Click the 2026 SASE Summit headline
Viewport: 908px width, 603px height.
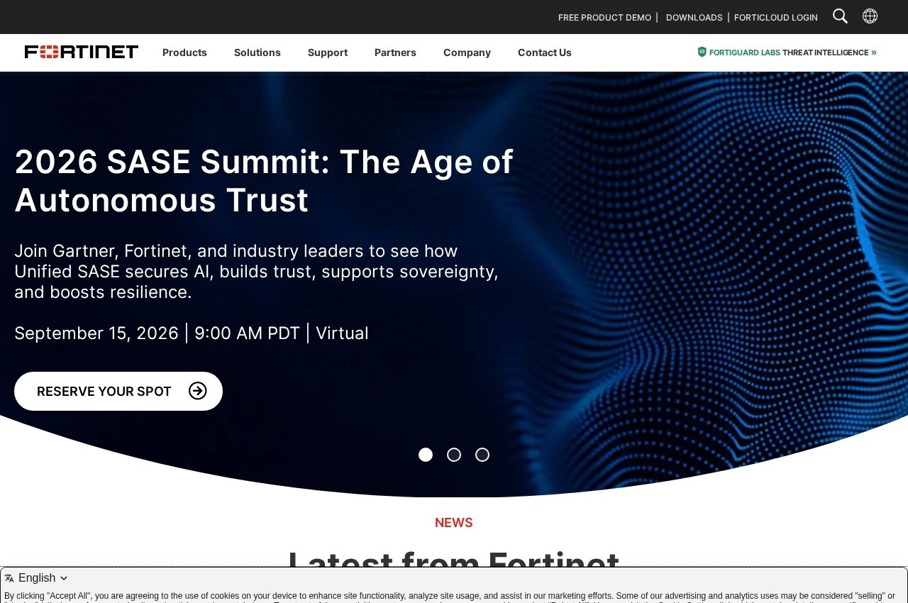pyautogui.click(x=264, y=181)
